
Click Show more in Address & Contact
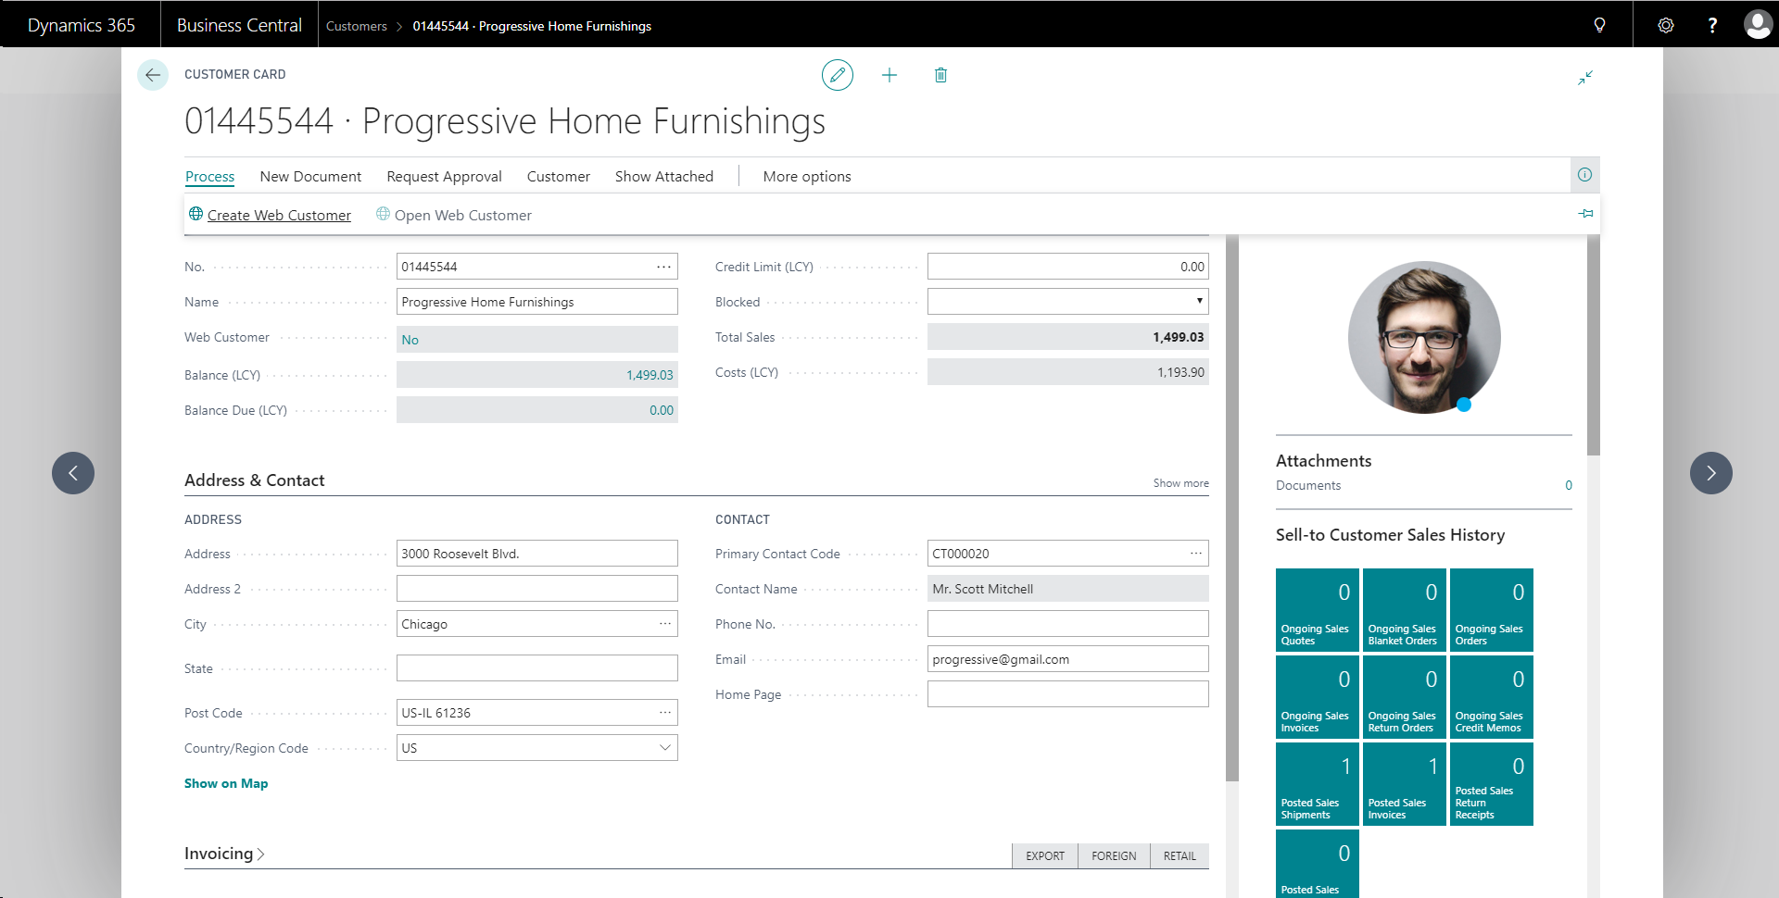coord(1180,483)
